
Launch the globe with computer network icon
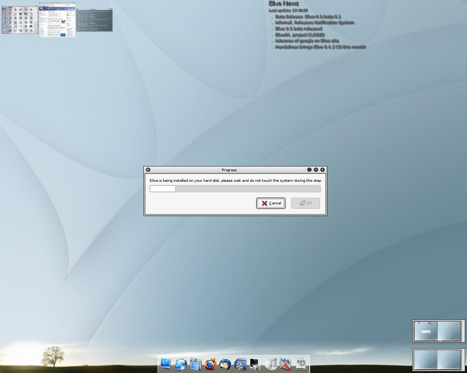[x=181, y=364]
